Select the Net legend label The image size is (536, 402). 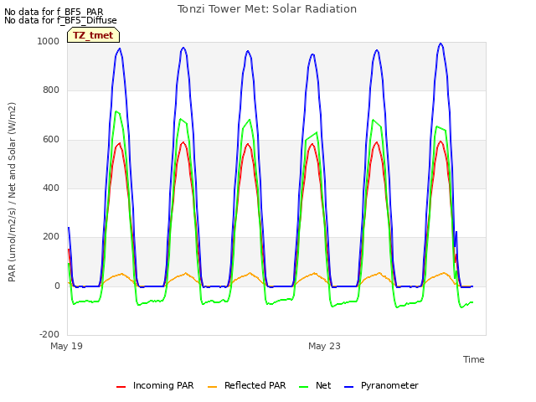pyautogui.click(x=323, y=385)
